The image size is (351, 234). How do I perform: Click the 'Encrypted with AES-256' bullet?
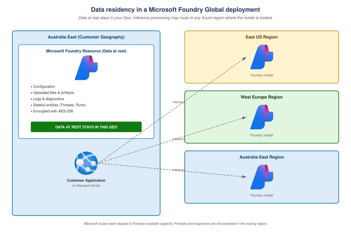[x=52, y=111]
